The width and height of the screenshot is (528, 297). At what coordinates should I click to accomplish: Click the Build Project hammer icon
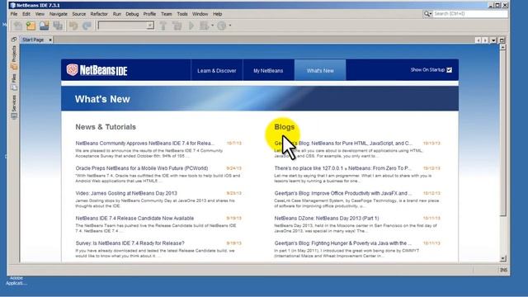(163, 26)
